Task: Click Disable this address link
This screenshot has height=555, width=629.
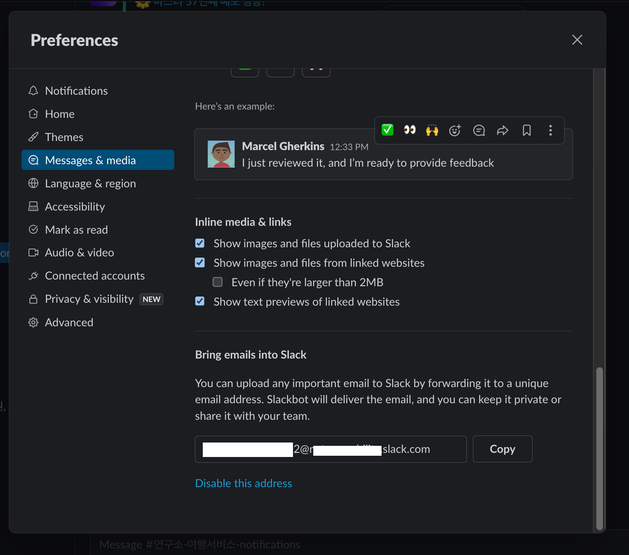Action: (243, 483)
